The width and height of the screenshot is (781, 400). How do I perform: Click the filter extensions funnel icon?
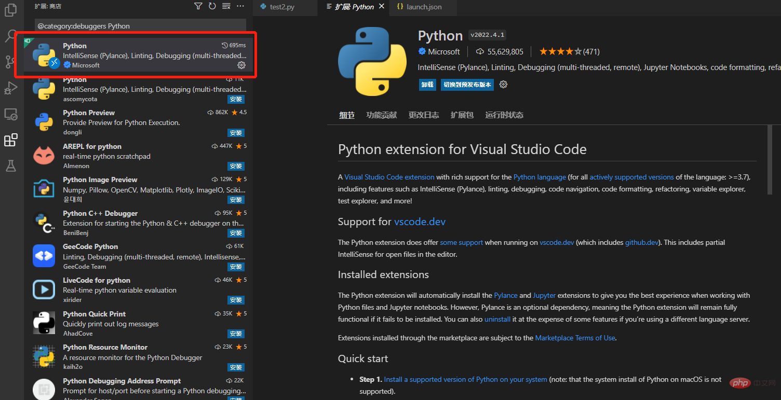198,6
